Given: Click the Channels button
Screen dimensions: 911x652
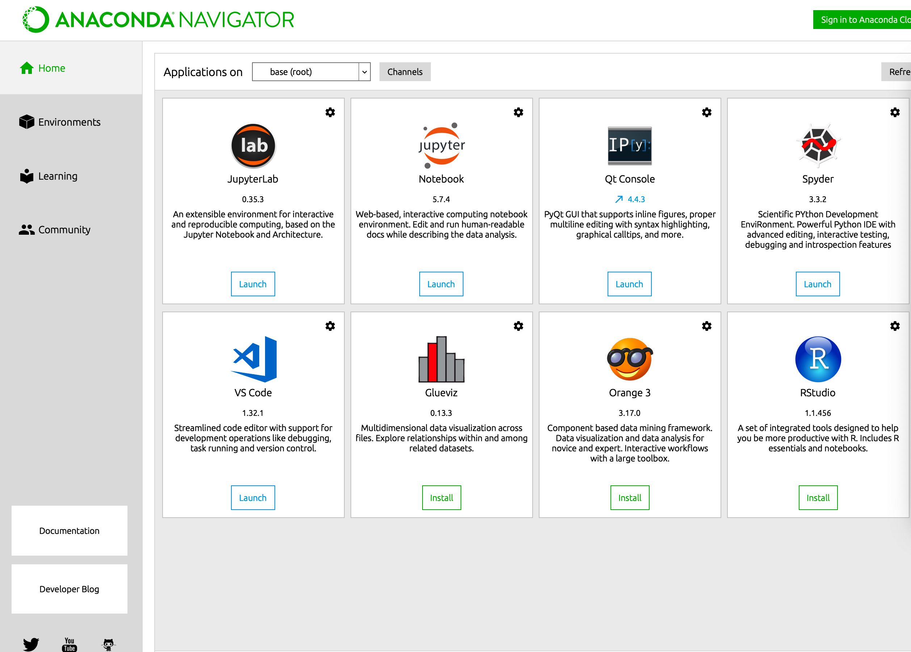Looking at the screenshot, I should 404,72.
